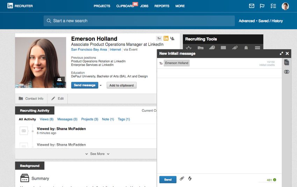Open the task checklist icon in header
297x187 pixels.
click(x=273, y=6)
